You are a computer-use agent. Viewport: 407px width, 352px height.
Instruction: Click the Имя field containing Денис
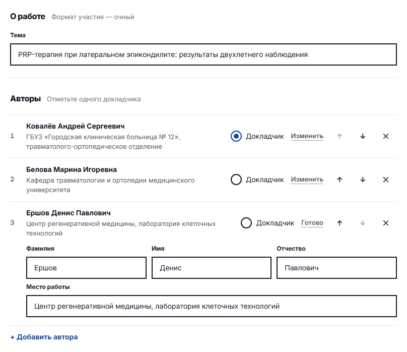[211, 268]
